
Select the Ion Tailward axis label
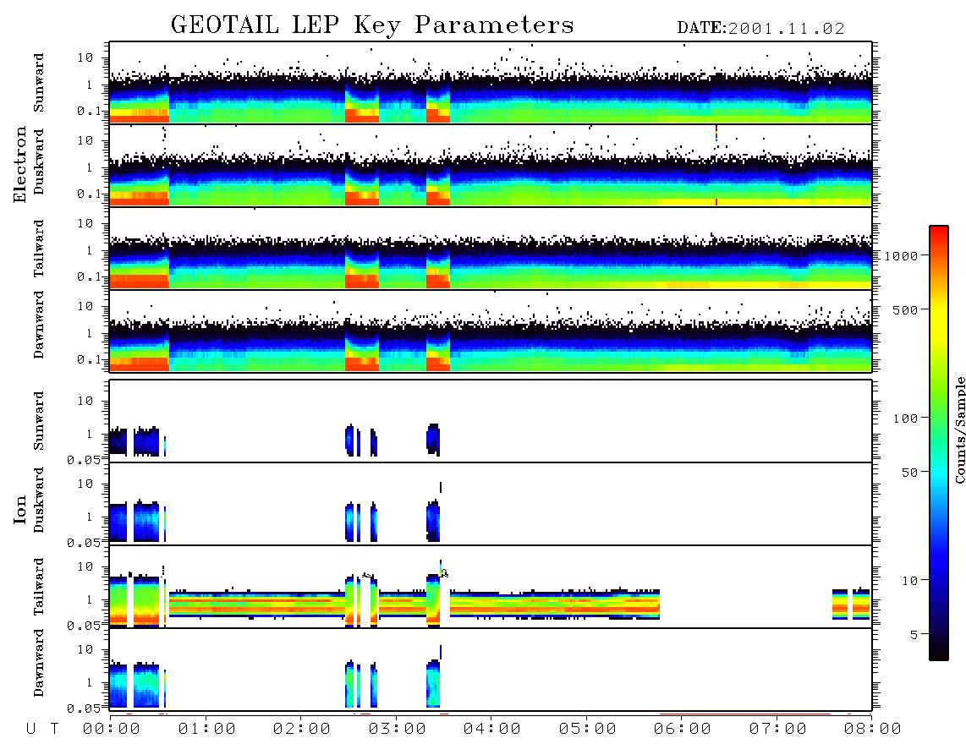click(x=39, y=587)
